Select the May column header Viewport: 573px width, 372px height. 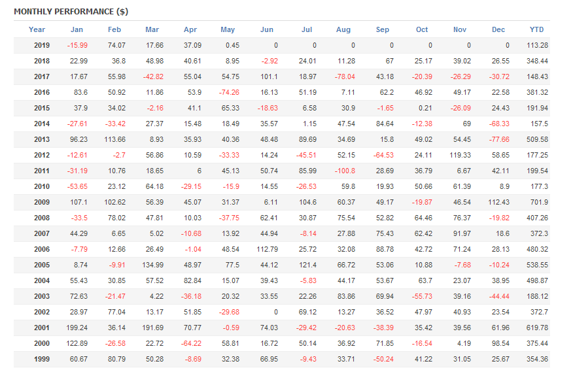click(228, 29)
